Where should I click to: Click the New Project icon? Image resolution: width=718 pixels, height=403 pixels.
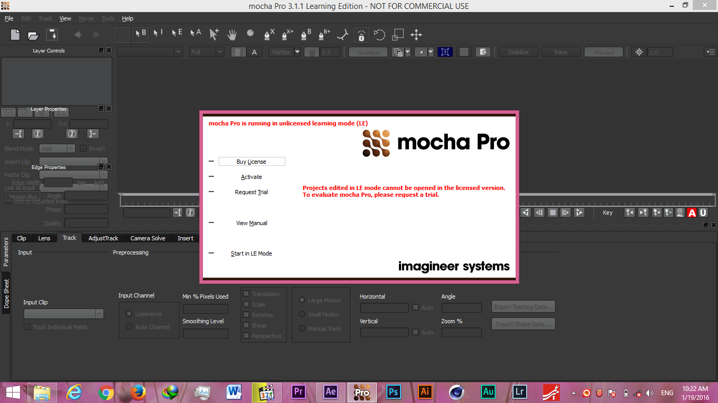click(x=15, y=35)
